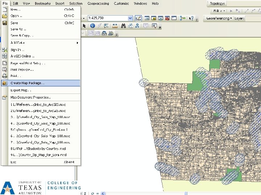Screen dimensions: 261x195
Task: Click the New document icon in File menu
Action: click(5, 9)
